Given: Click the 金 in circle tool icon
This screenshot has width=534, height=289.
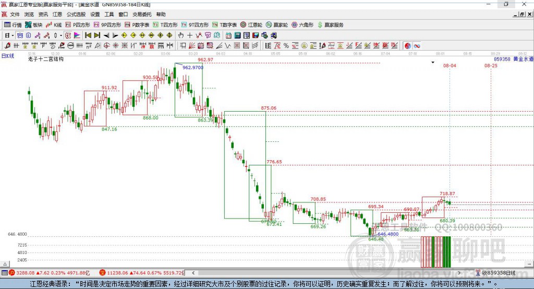Looking at the screenshot, I should tap(304, 46).
